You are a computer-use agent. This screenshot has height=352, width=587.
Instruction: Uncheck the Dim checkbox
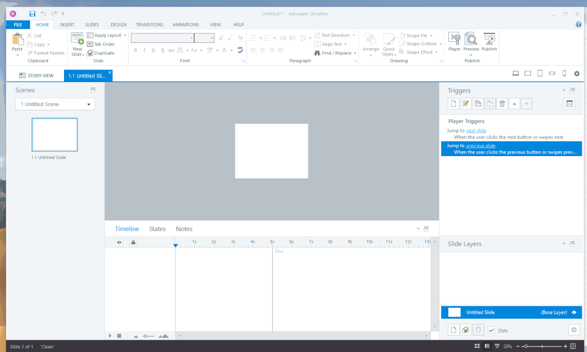491,330
